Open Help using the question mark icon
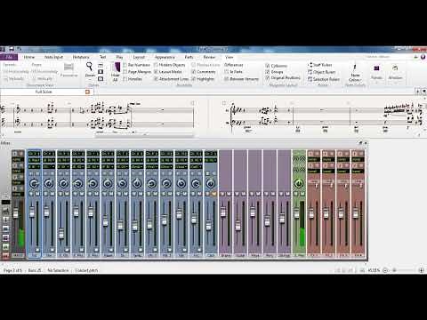The image size is (427, 320). 423,57
